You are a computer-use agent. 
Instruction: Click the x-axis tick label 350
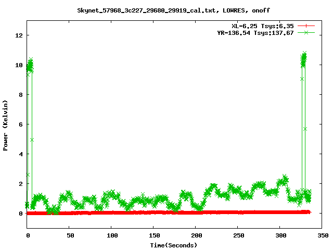coord(323,235)
